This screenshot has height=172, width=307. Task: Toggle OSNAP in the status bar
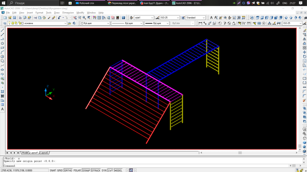[x=87, y=170]
